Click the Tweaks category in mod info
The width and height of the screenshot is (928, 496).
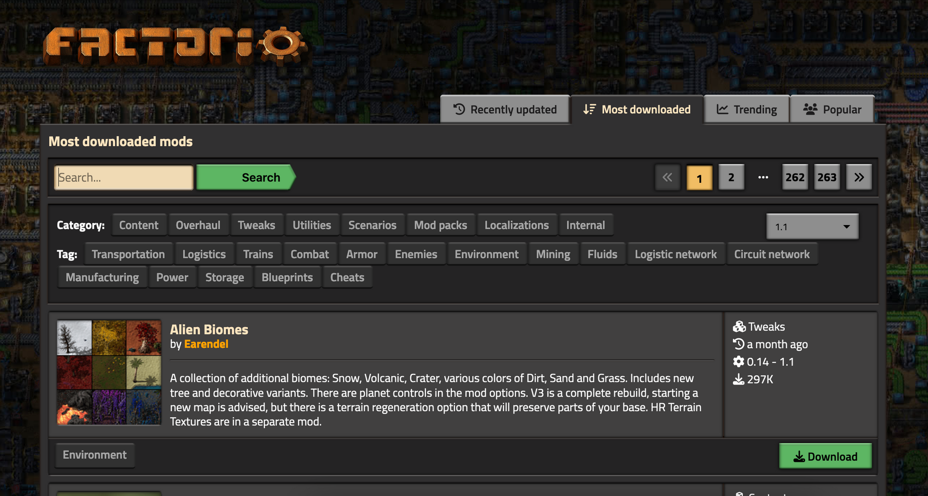[x=767, y=327]
